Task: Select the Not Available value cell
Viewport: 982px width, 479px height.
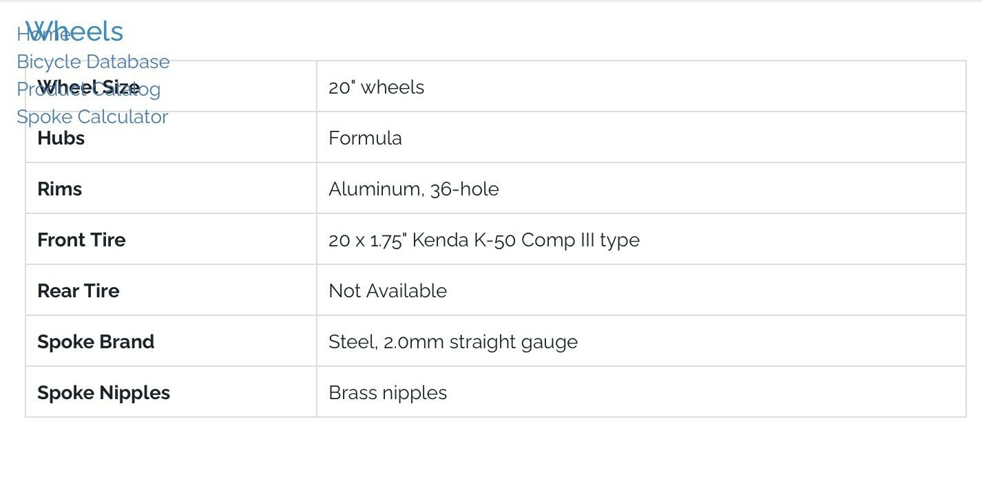Action: 388,291
